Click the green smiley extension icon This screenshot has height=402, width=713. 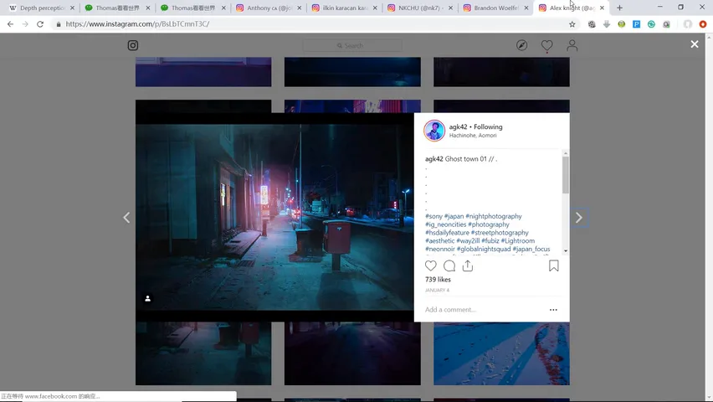tap(621, 24)
